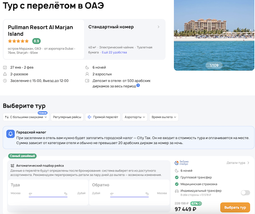This screenshot has height=214, width=255.
Task: Click the individual transfer car icon
Action: [177, 192]
